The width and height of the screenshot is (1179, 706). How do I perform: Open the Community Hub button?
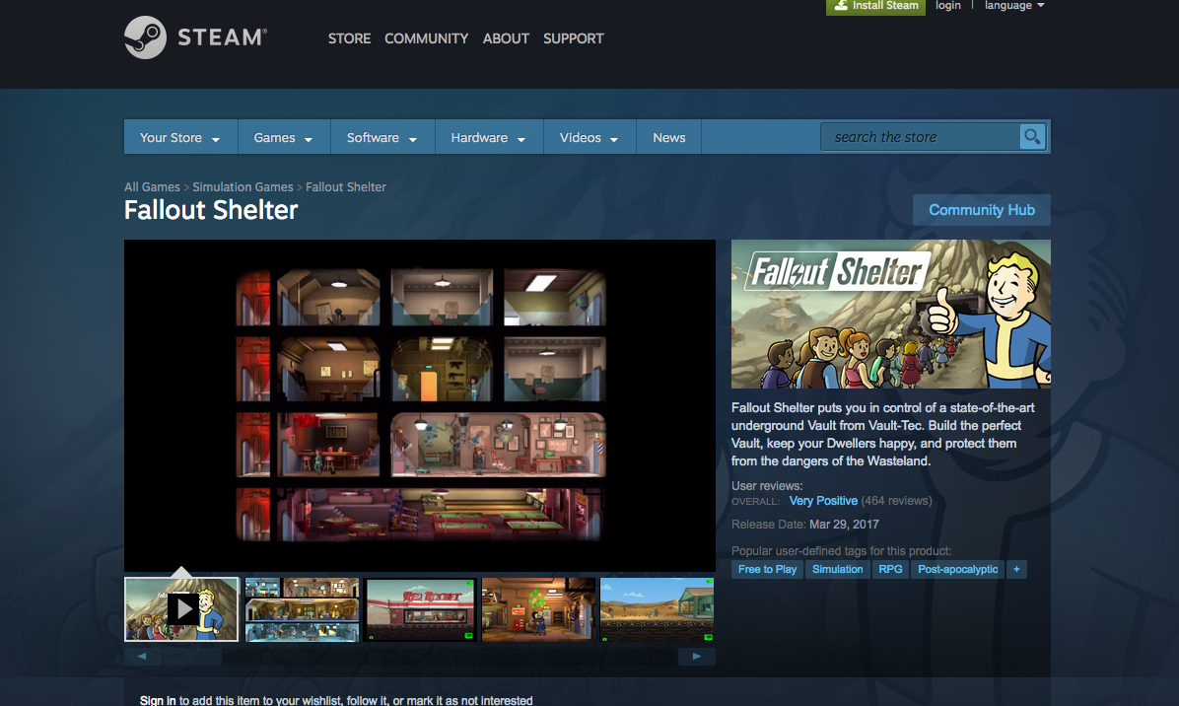981,210
